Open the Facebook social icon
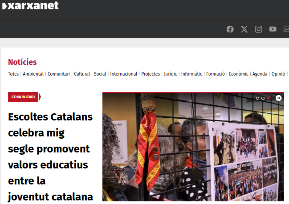This screenshot has width=289, height=204. coord(230,29)
